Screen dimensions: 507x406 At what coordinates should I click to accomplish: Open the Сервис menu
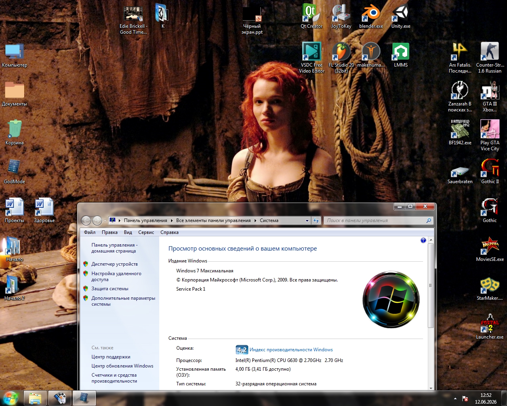[x=146, y=232]
